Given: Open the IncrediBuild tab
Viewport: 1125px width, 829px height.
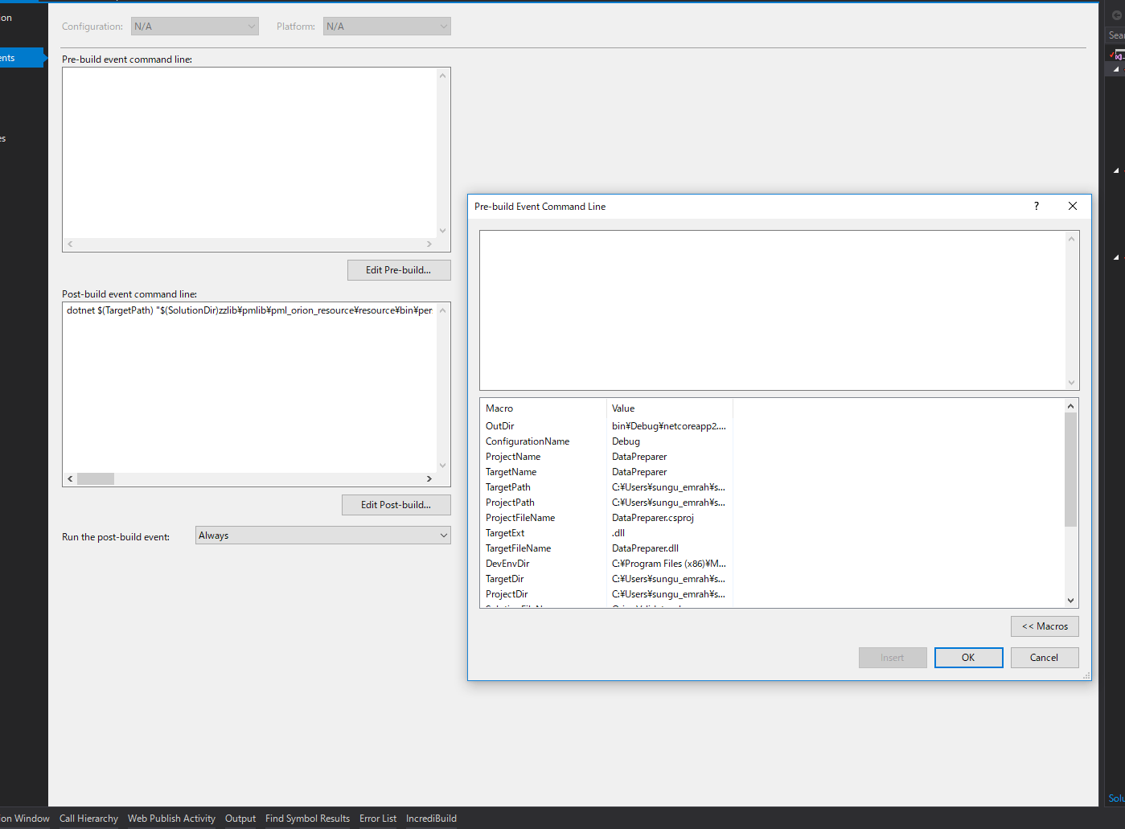Looking at the screenshot, I should [431, 819].
